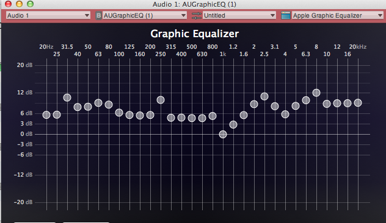This screenshot has width=386, height=223.
Task: Click the -20 dB scale label
Action: [x=23, y=202]
